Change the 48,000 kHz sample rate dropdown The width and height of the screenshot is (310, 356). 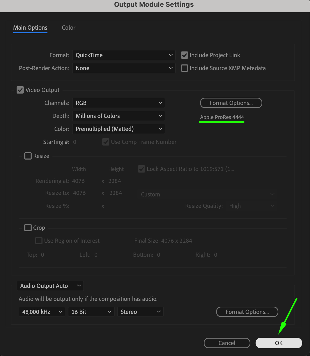42,312
